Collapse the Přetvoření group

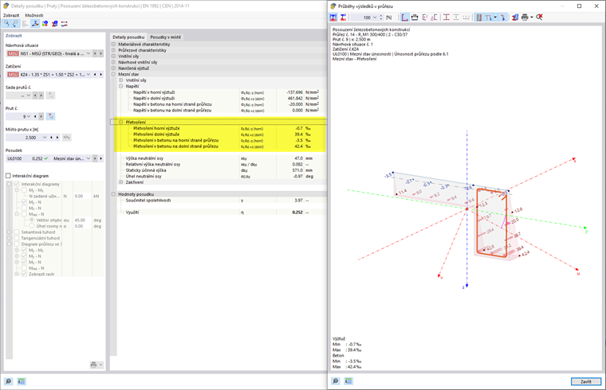pyautogui.click(x=121, y=122)
